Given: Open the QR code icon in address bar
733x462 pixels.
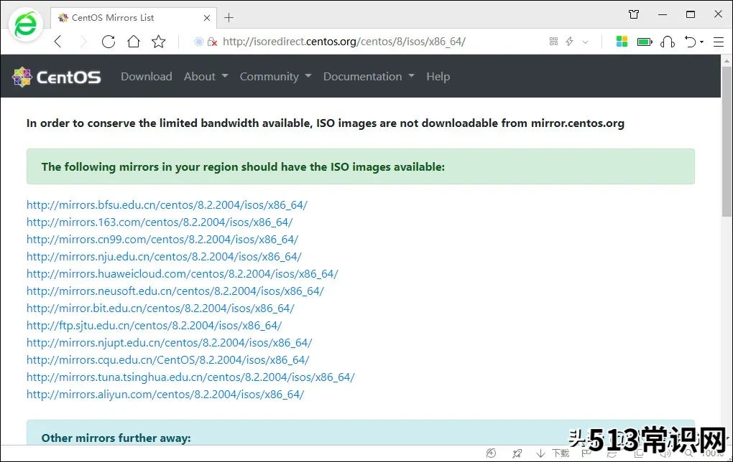Looking at the screenshot, I should pos(553,42).
